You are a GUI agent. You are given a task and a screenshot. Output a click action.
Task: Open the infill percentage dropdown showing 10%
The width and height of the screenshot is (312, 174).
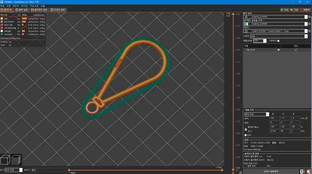pos(265,41)
